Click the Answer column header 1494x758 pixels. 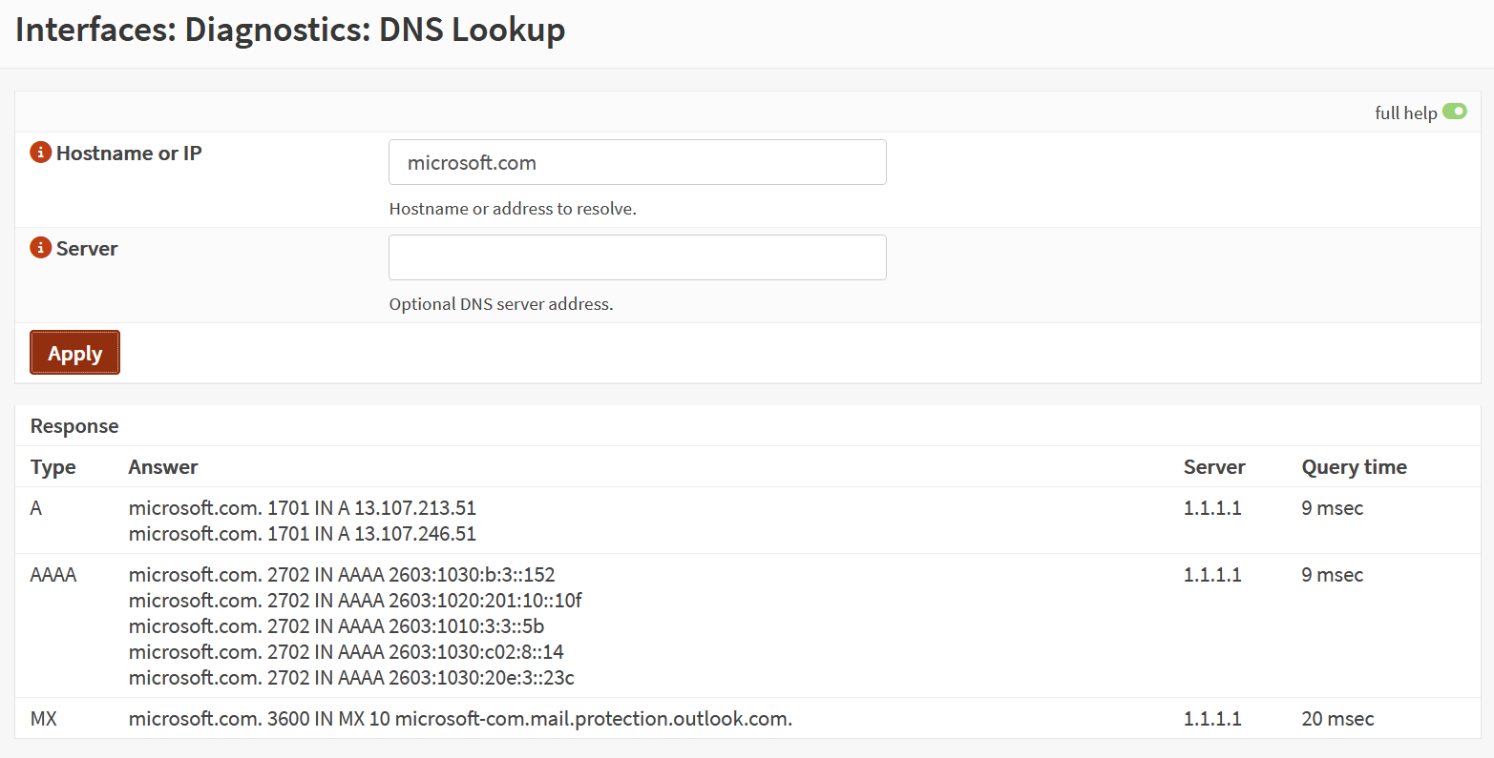pos(163,467)
